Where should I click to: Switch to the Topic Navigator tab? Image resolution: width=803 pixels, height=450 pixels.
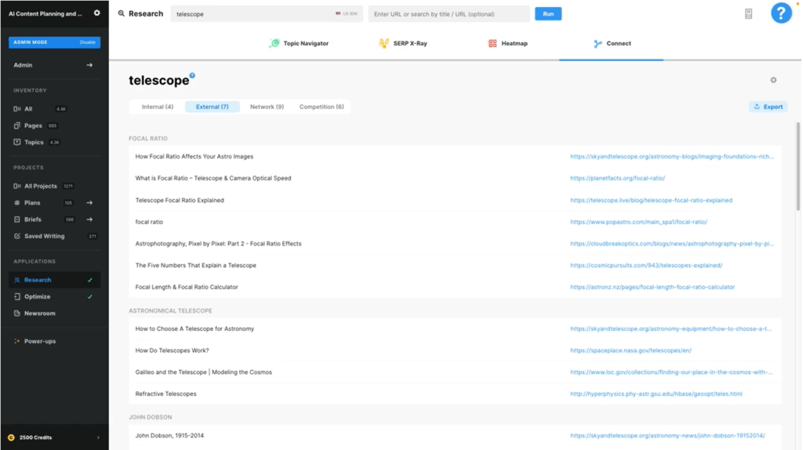(x=299, y=44)
